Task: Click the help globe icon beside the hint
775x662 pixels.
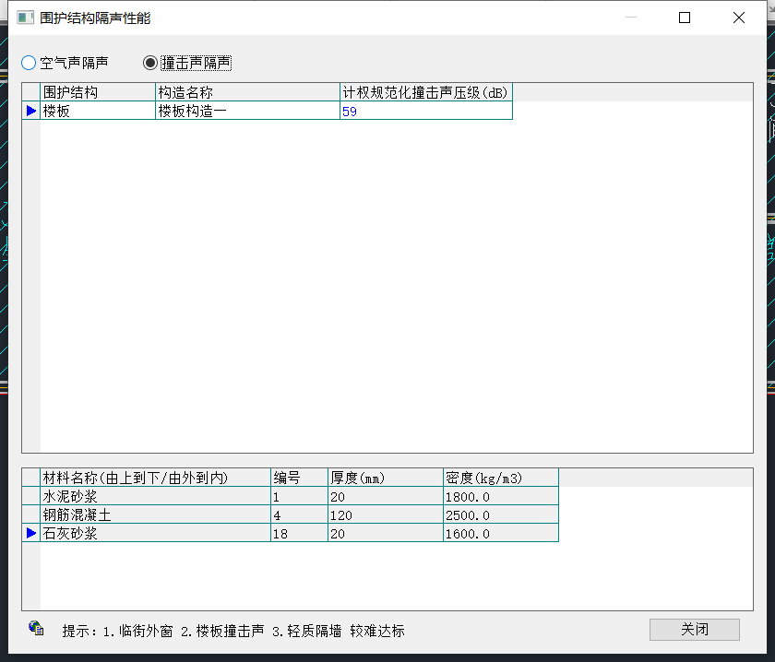Action: tap(37, 628)
